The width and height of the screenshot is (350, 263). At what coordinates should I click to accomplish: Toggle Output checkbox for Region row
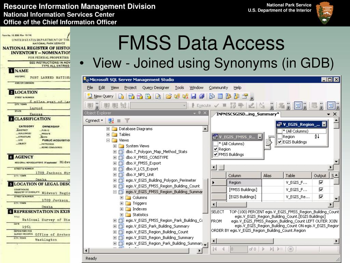click(x=321, y=183)
